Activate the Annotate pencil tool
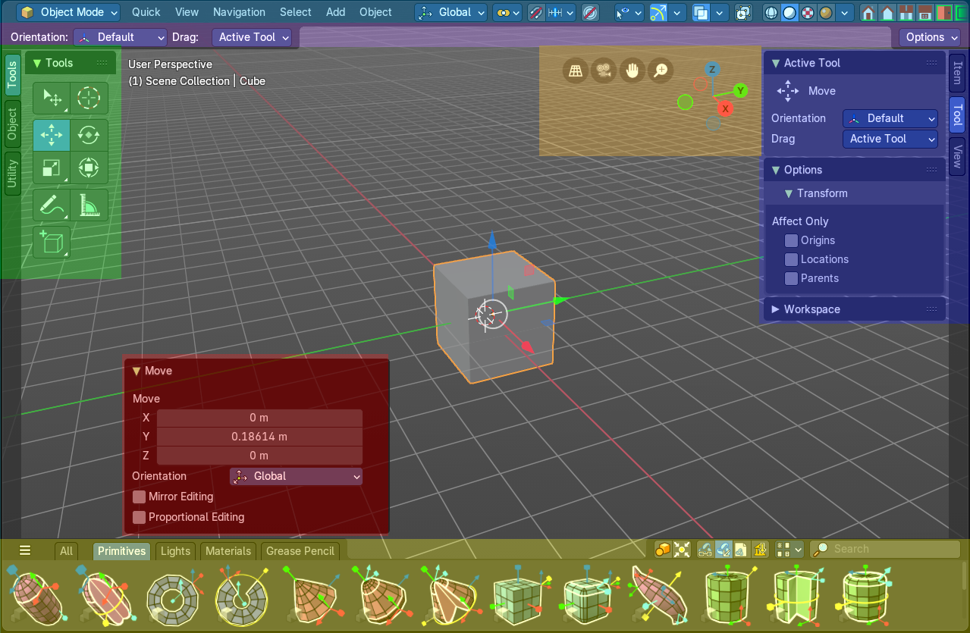Viewport: 970px width, 633px height. tap(52, 205)
